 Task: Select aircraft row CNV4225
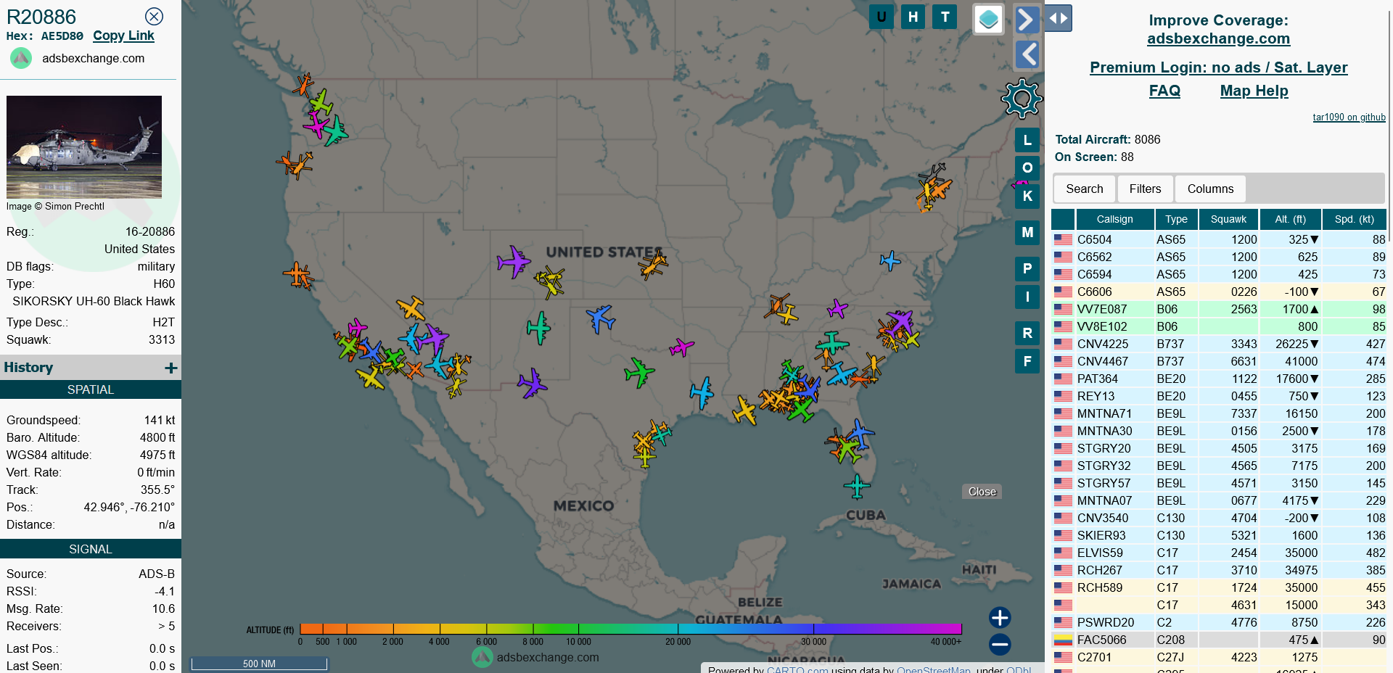(1219, 344)
